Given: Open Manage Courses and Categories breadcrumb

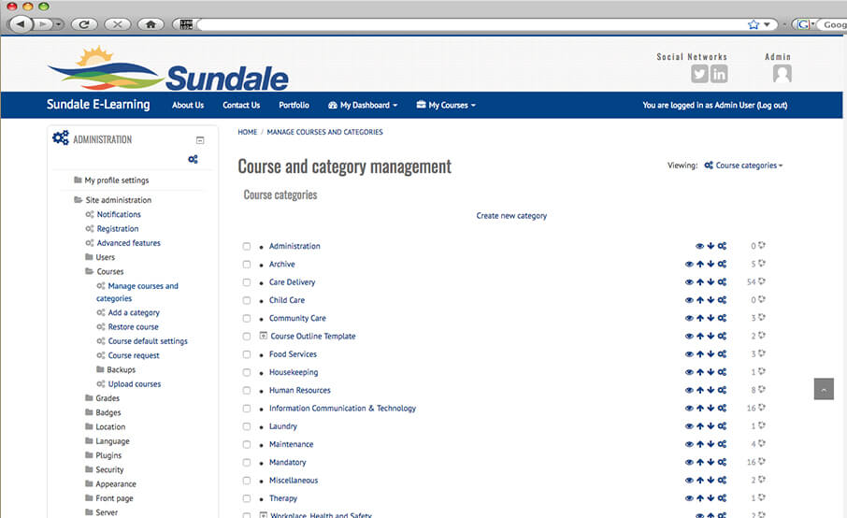Looking at the screenshot, I should 324,132.
